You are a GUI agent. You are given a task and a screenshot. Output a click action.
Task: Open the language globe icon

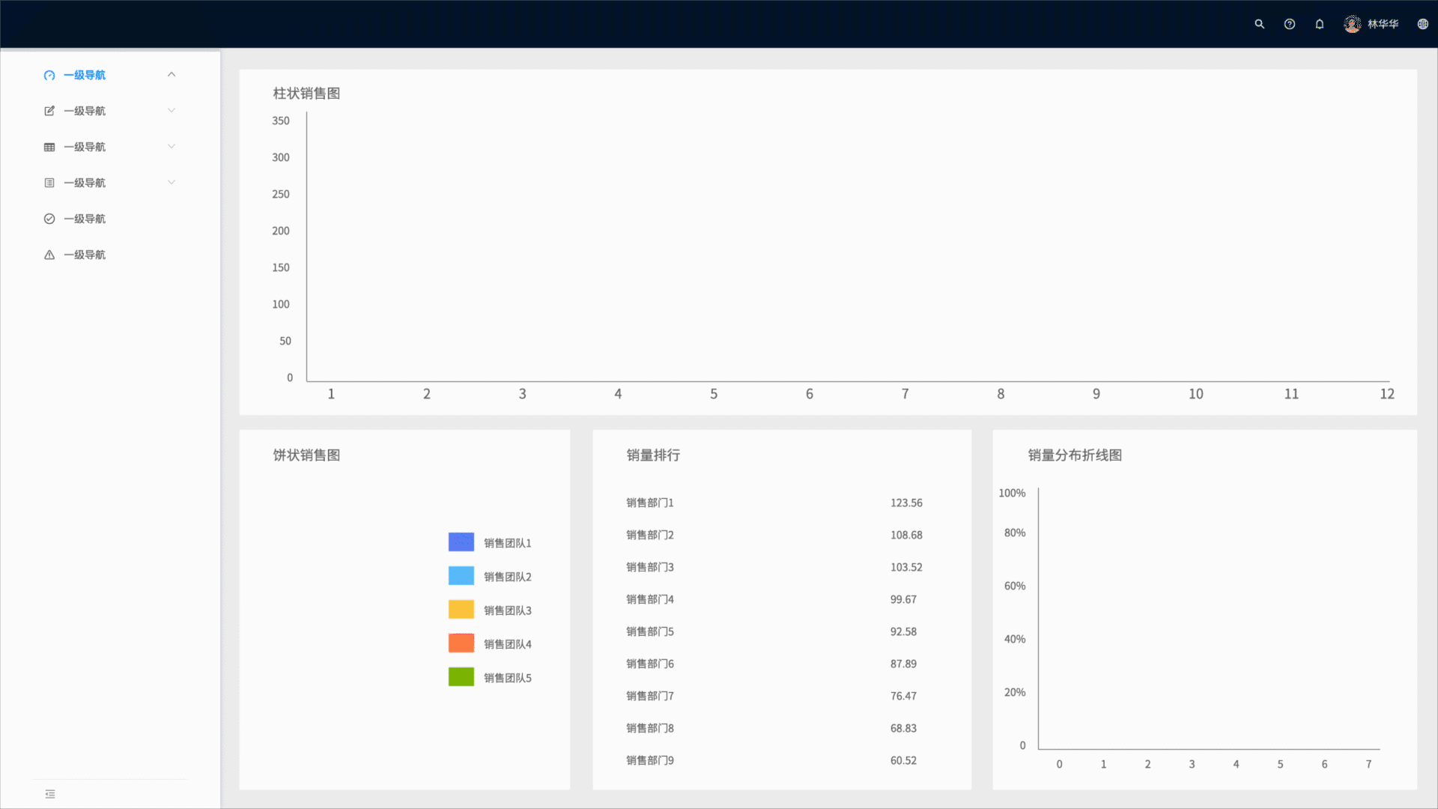click(1423, 24)
